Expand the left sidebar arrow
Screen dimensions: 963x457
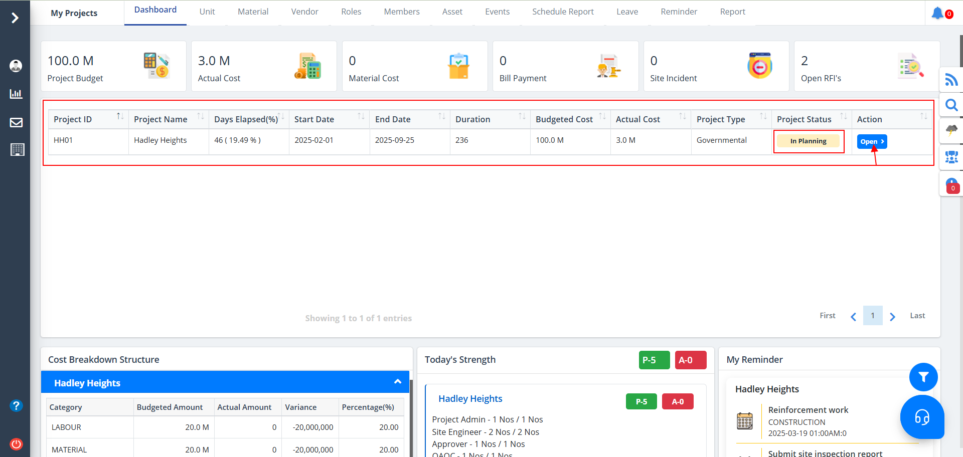click(15, 18)
